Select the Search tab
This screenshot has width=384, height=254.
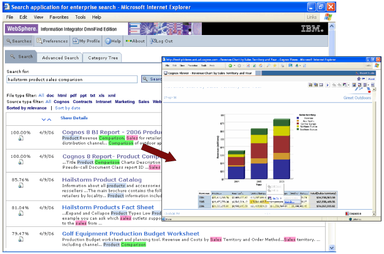tap(21, 56)
